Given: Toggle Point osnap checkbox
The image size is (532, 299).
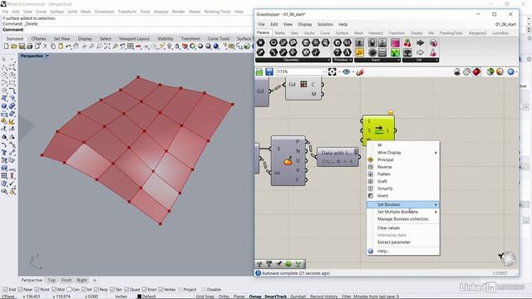Looking at the screenshot, I should [x=37, y=290].
